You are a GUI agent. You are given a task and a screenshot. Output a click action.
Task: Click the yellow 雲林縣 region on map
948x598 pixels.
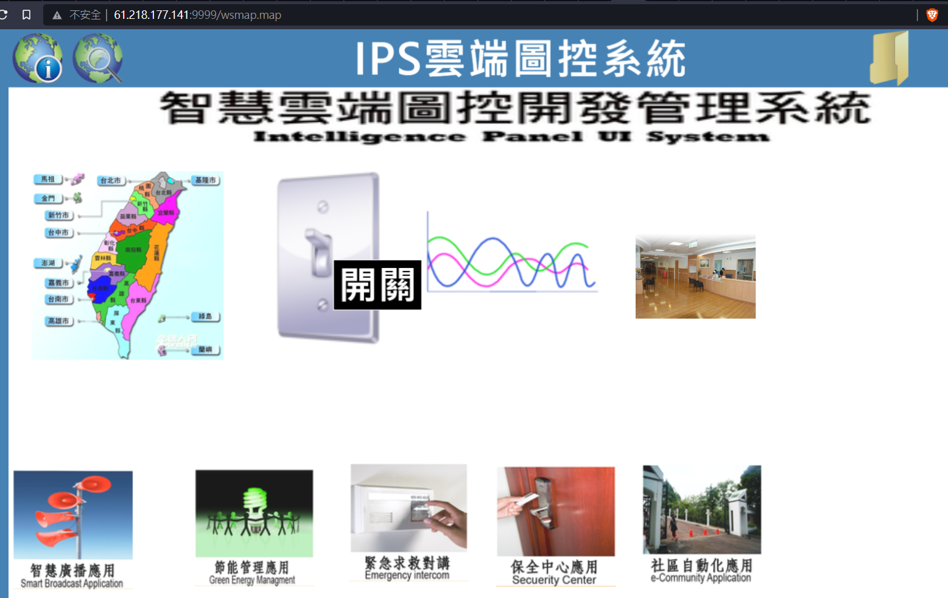(x=102, y=258)
